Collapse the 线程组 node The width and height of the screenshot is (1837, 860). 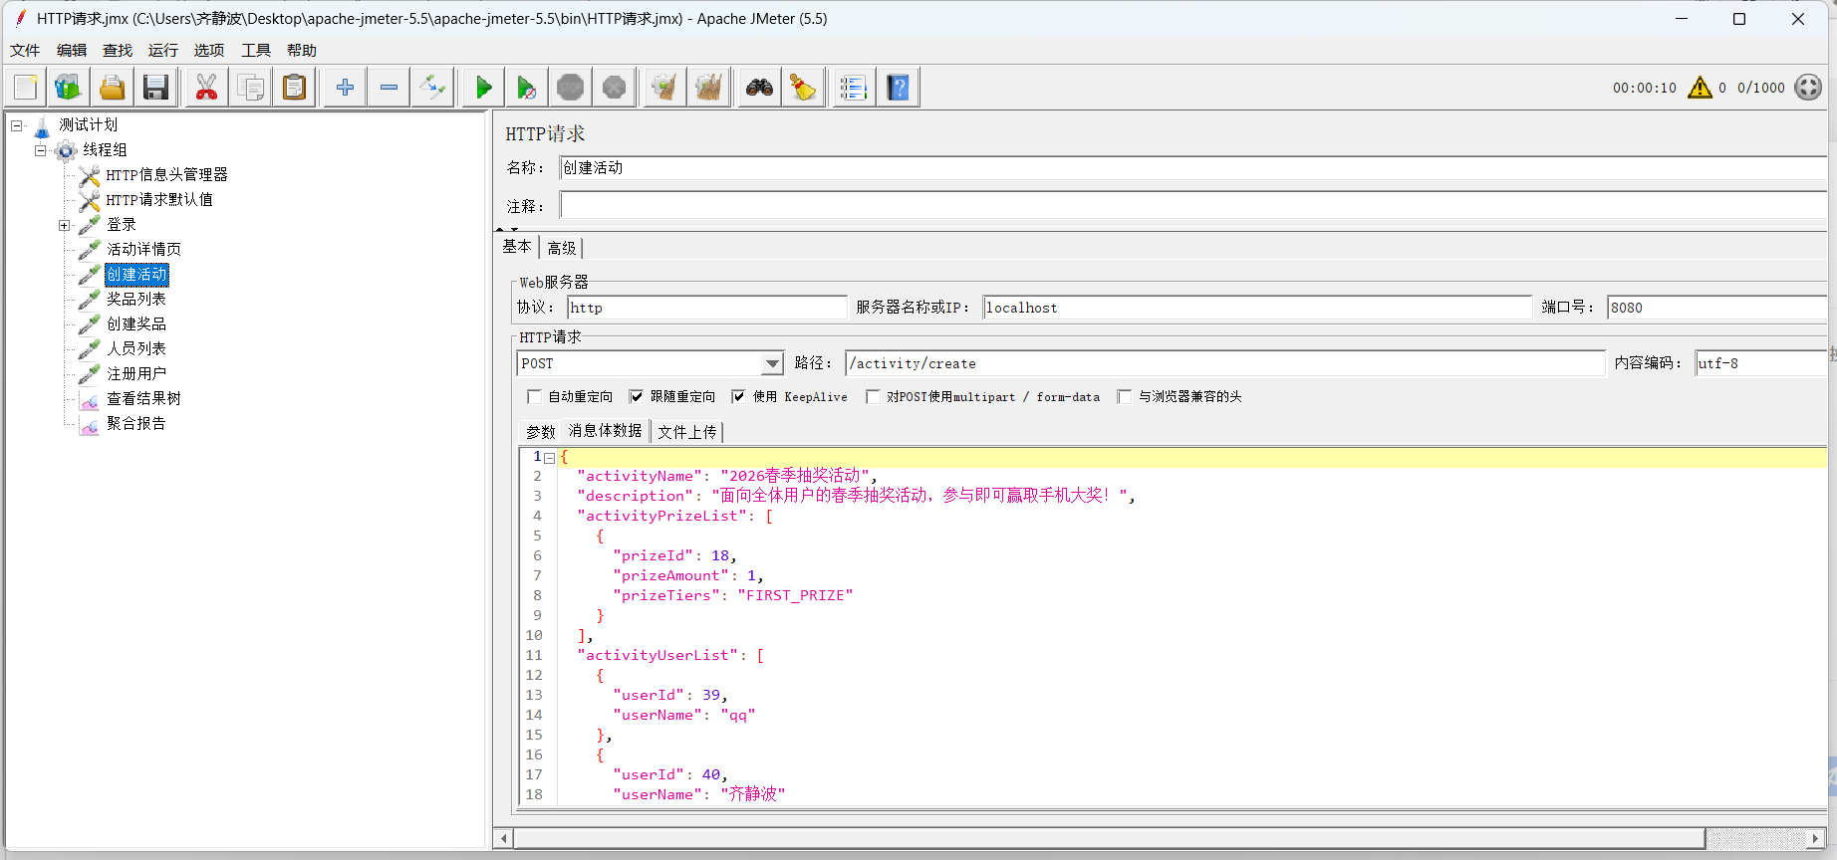tap(41, 150)
